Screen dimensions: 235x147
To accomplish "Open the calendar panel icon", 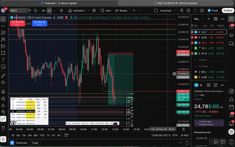I will point(231,107).
